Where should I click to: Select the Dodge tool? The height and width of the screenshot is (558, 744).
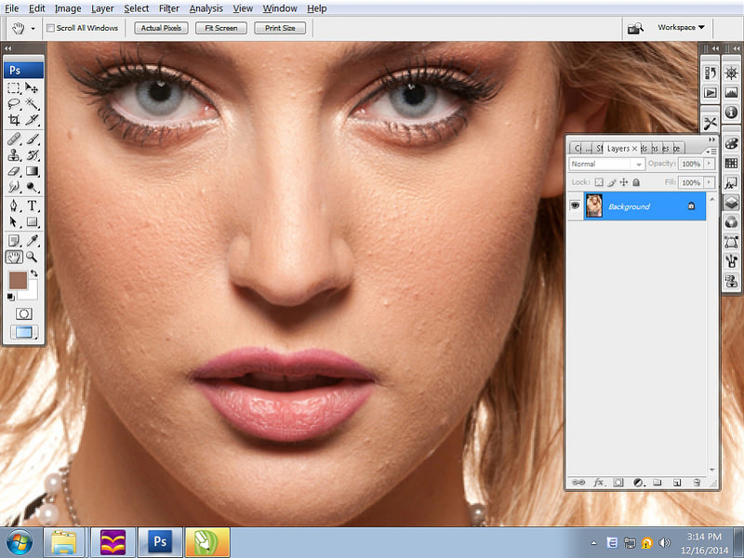tap(32, 187)
